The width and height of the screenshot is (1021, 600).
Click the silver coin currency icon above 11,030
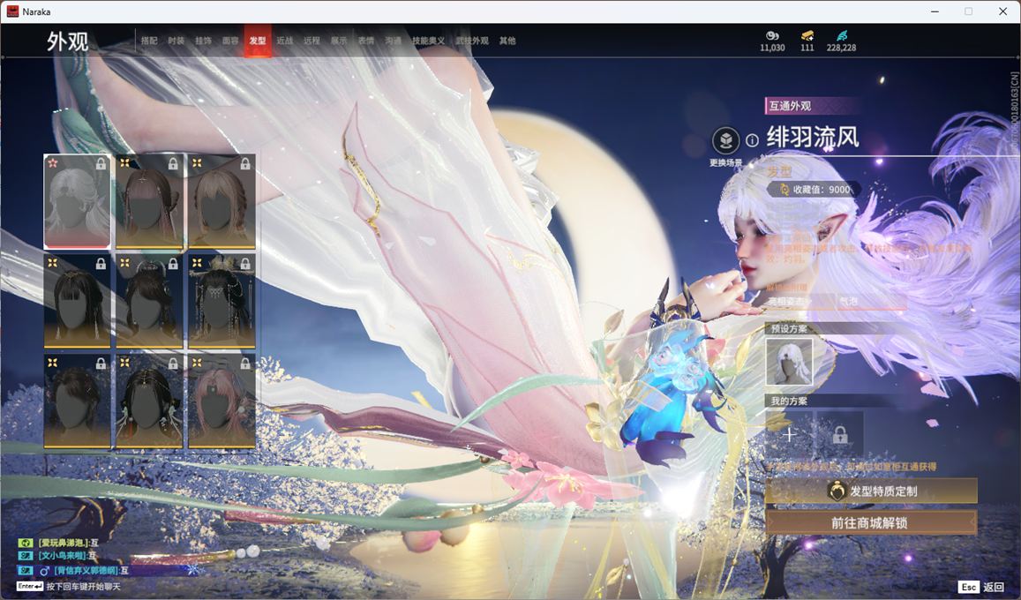(x=772, y=35)
